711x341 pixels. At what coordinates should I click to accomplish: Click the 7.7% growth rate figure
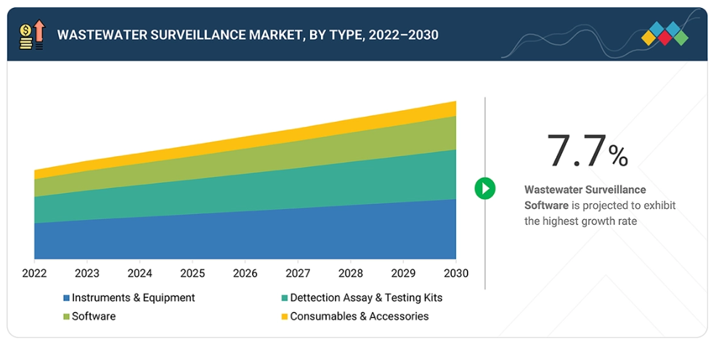(587, 151)
